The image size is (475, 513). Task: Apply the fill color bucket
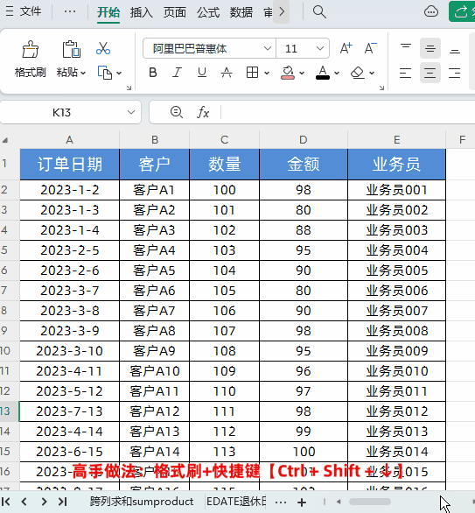pyautogui.click(x=287, y=73)
